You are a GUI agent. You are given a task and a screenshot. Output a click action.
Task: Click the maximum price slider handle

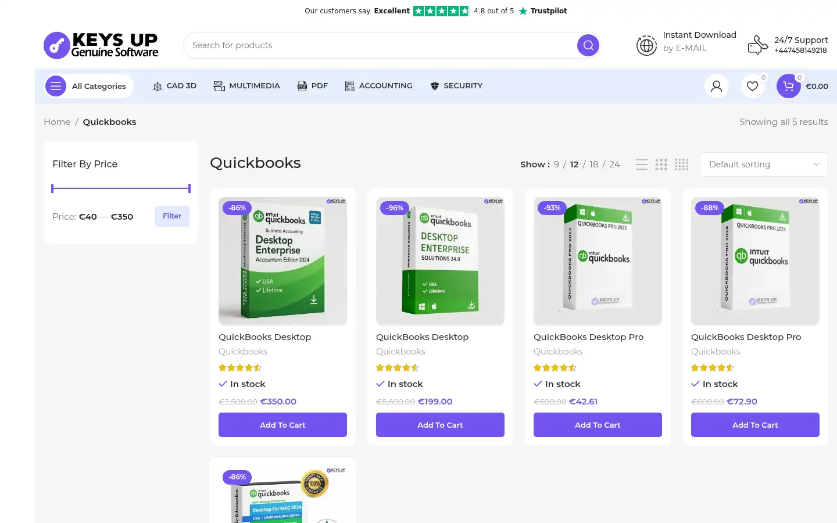coord(189,188)
